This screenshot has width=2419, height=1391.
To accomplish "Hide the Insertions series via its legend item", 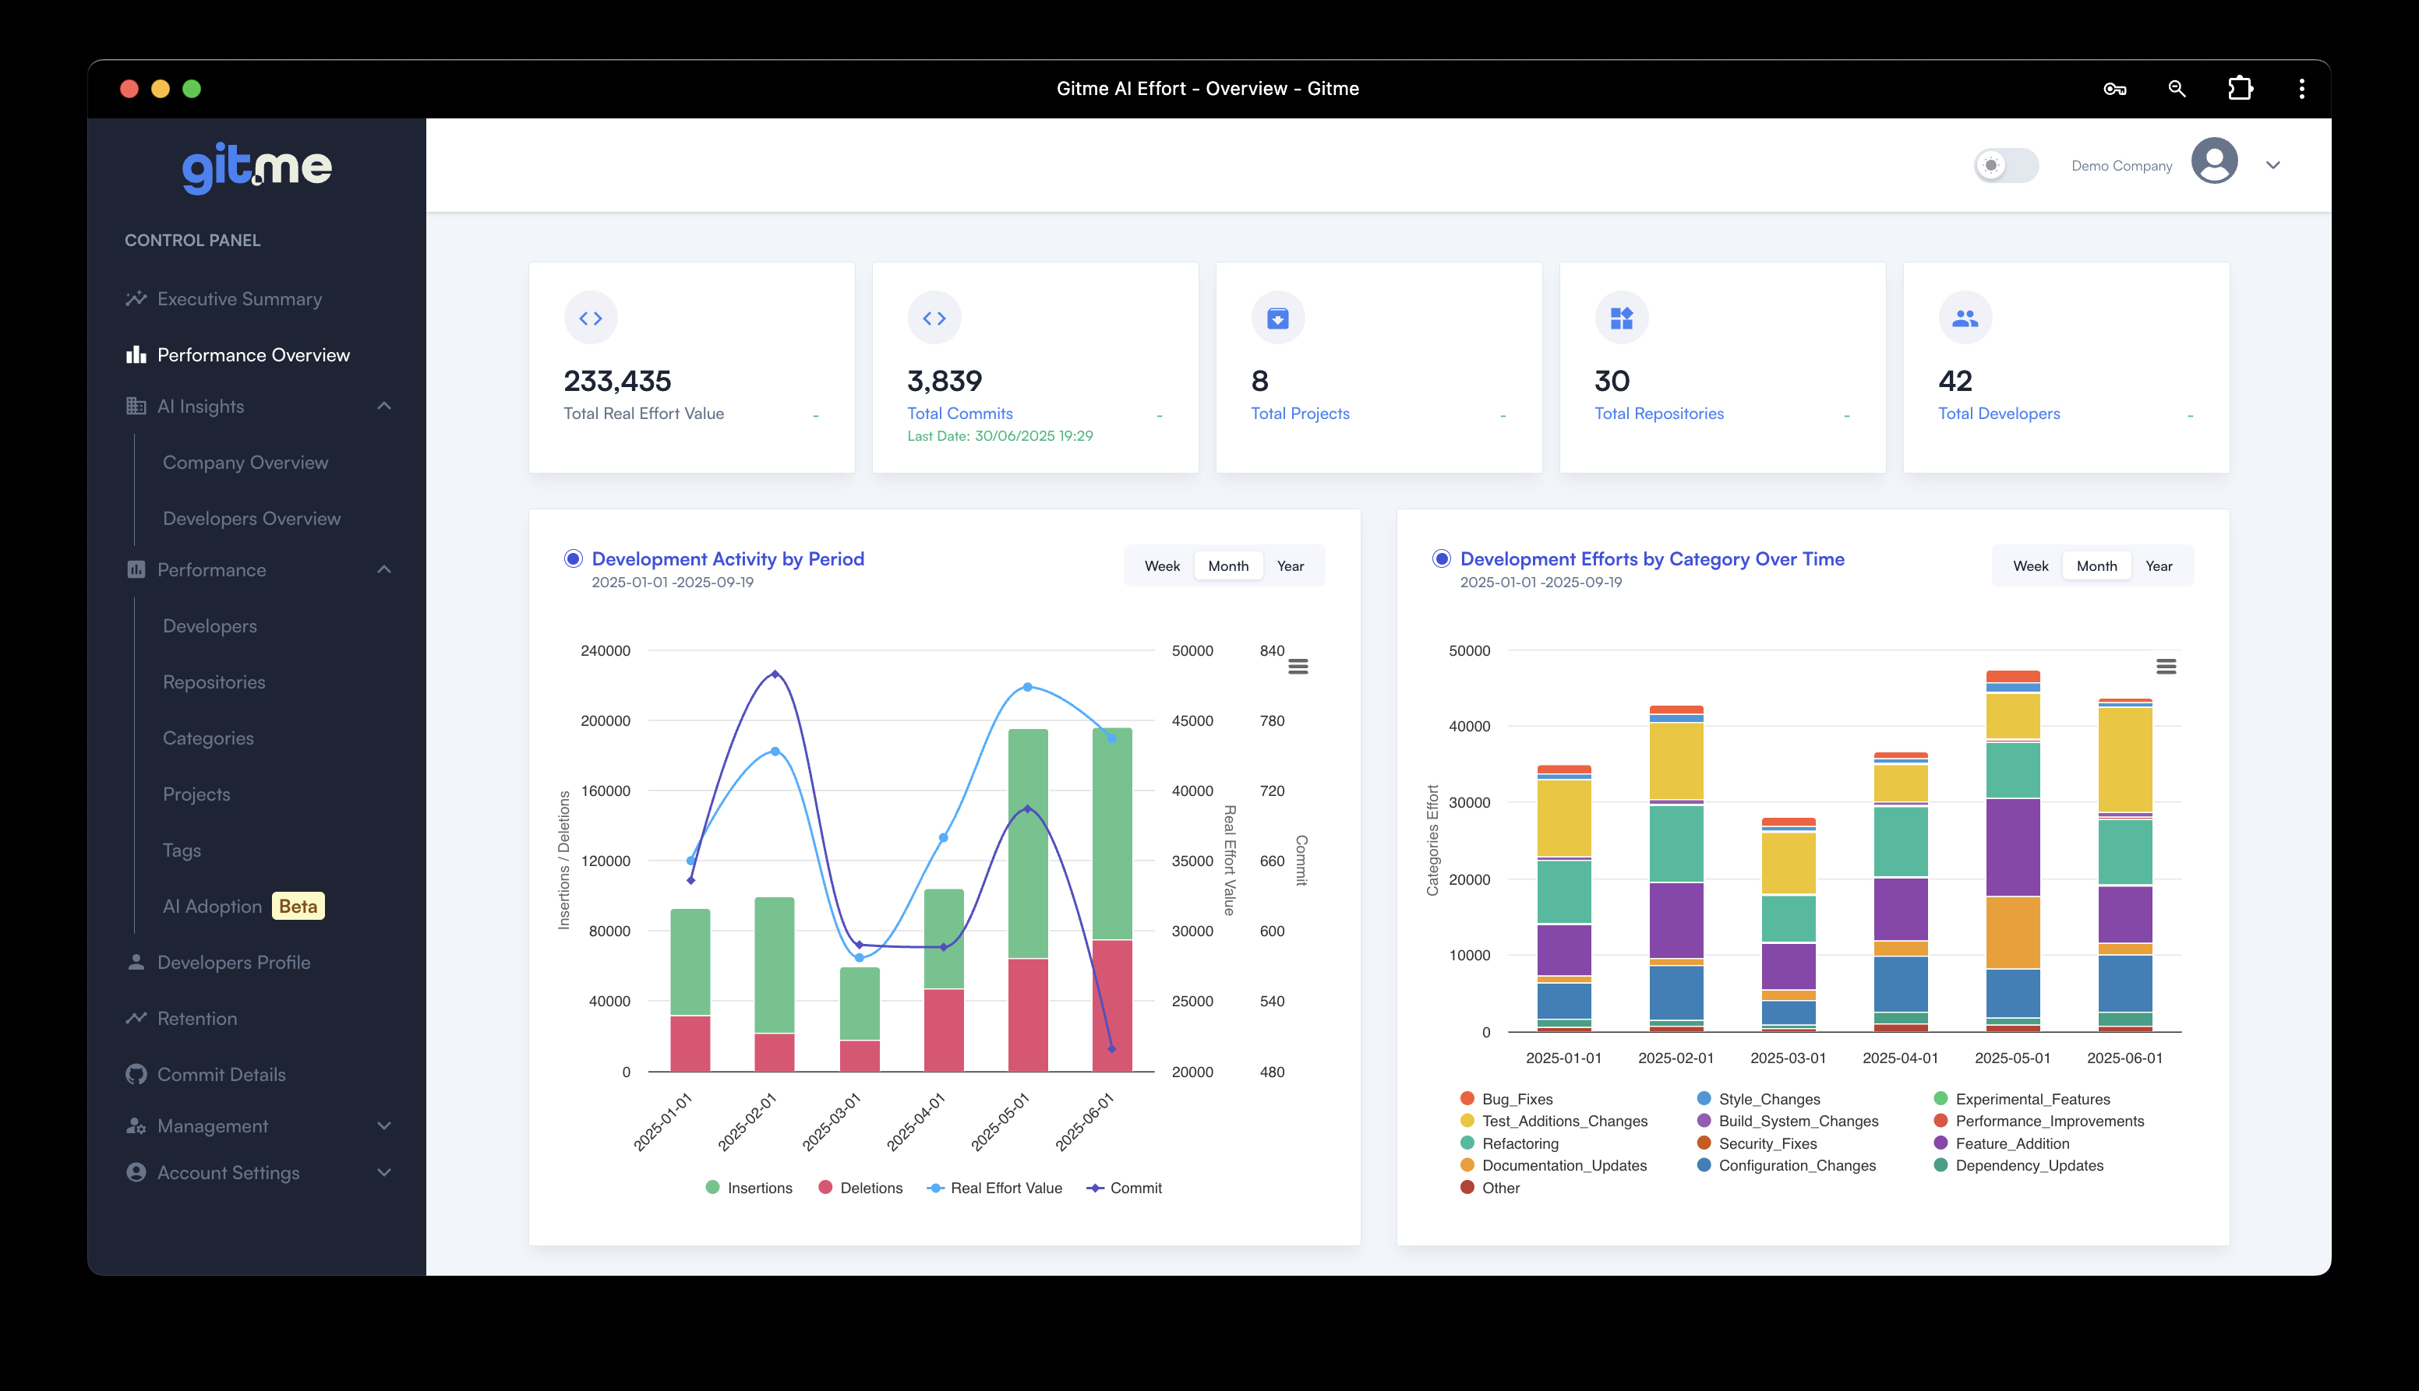I will click(760, 1188).
